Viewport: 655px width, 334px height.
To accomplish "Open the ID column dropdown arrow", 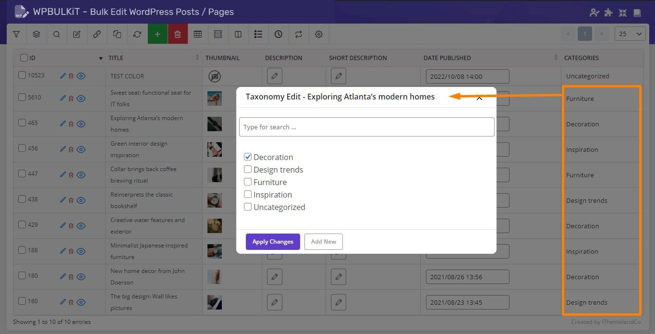I will [x=101, y=58].
